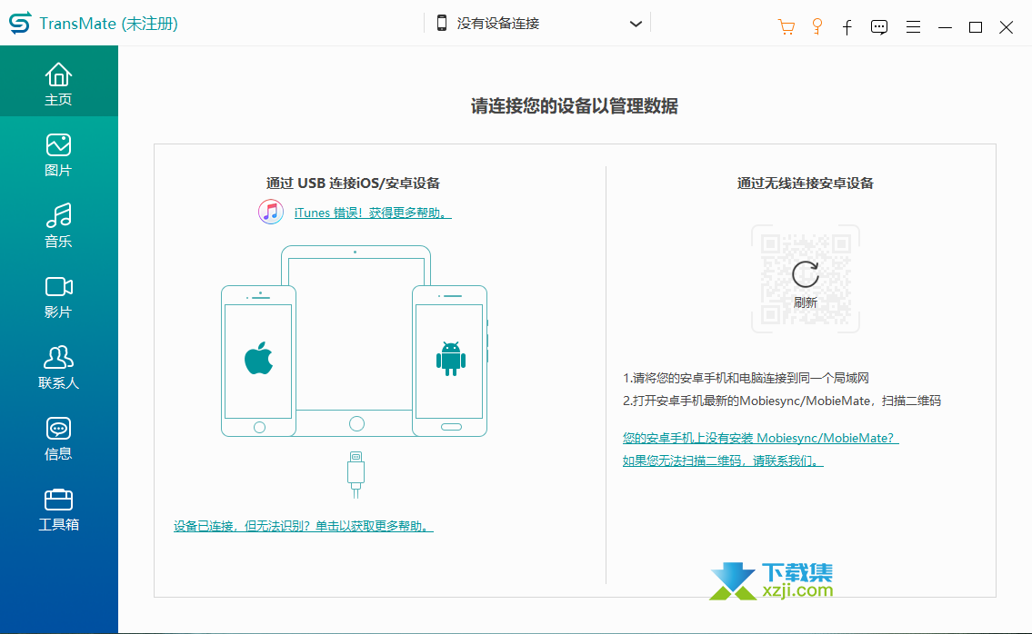Click instruction 1 about the same LAN
This screenshot has width=1032, height=634.
pos(746,378)
